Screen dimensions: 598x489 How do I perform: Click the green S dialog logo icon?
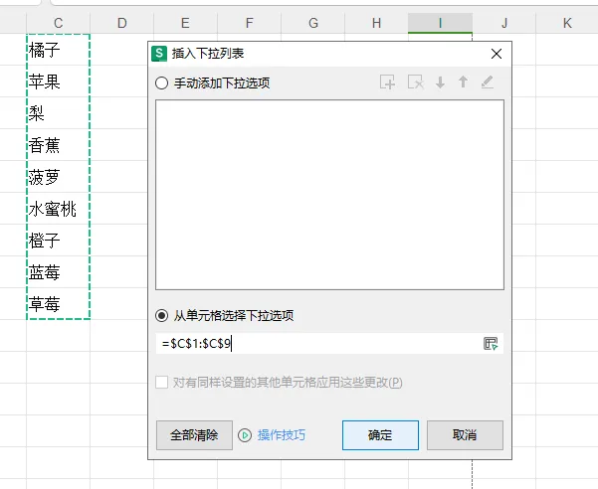coord(159,54)
